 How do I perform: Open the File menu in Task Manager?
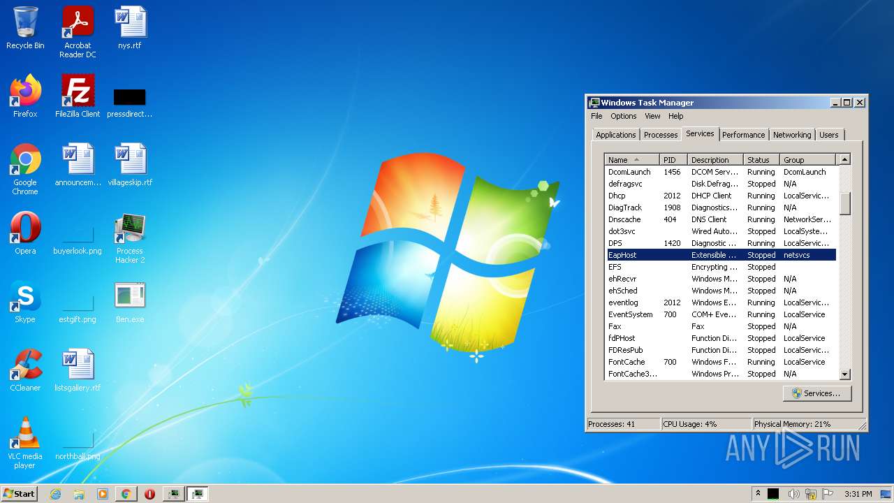click(596, 116)
